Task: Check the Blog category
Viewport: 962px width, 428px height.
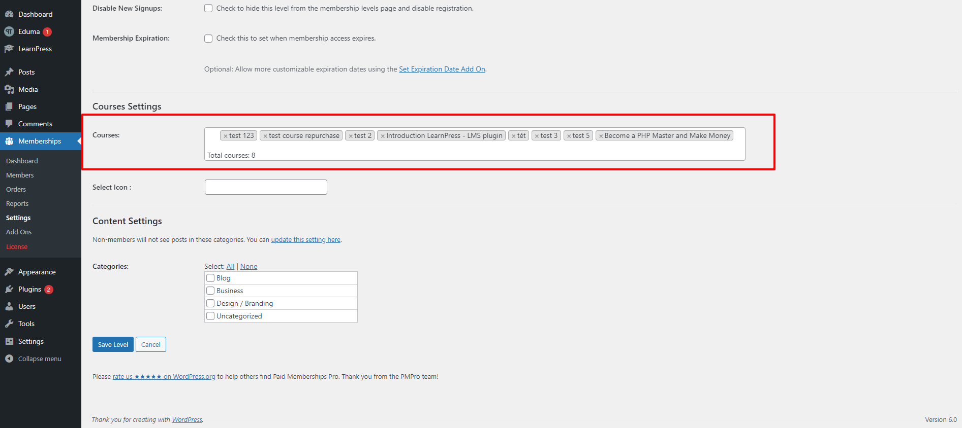Action: click(x=210, y=278)
